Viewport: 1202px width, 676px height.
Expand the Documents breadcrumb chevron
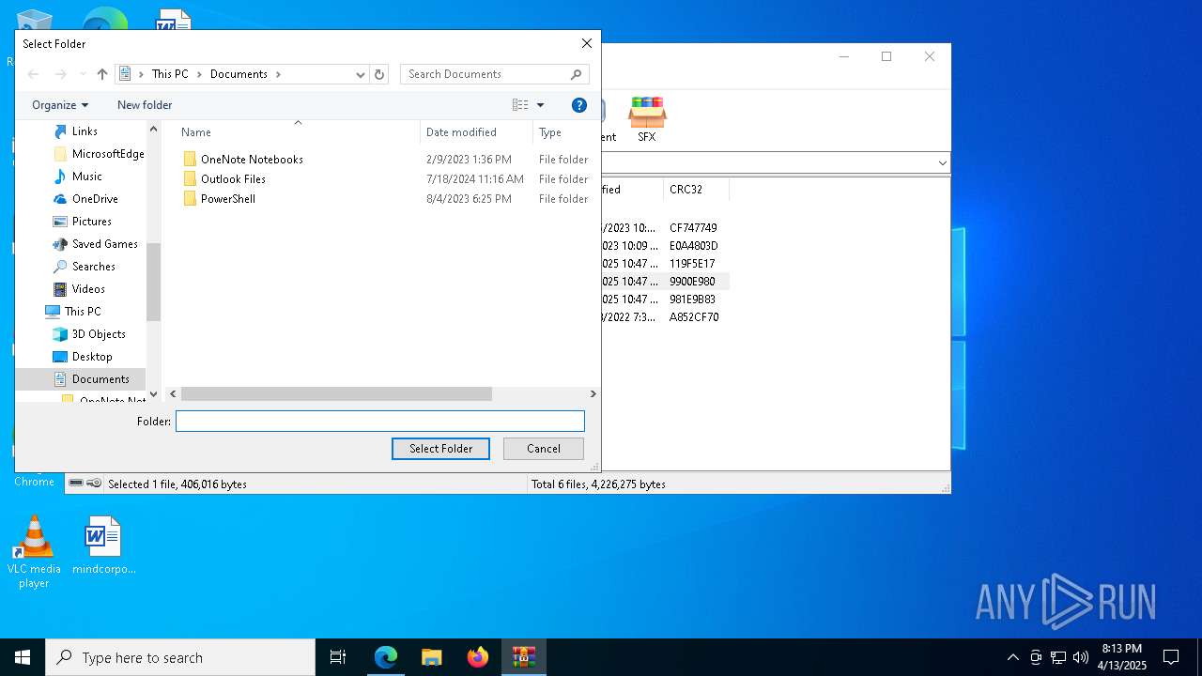[278, 74]
